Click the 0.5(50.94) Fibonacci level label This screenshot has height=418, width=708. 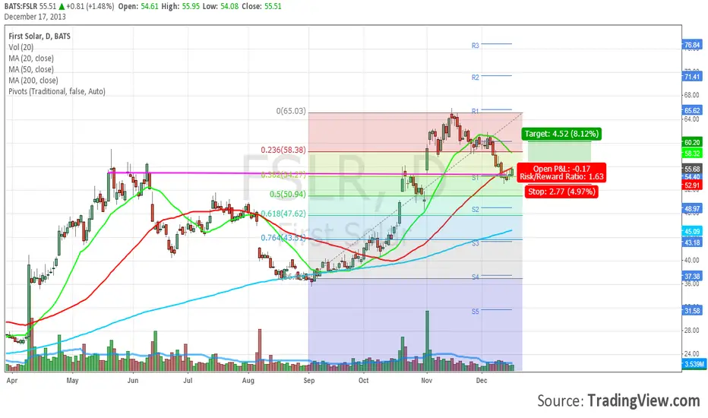(x=288, y=195)
